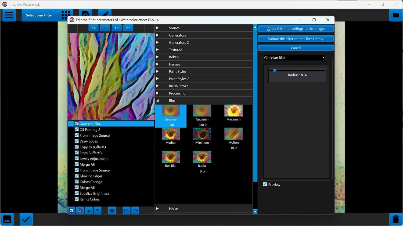Uncheck the Oil Painting 2 checkbox
The image size is (403, 226).
[77, 129]
